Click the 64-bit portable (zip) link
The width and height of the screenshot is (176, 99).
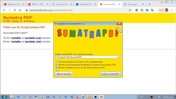click(x=33, y=42)
